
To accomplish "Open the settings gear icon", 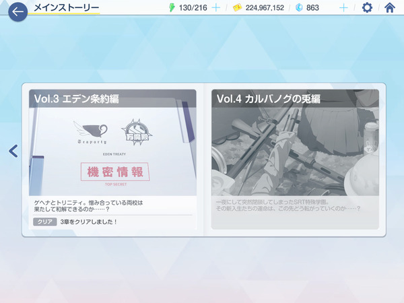I will point(367,7).
